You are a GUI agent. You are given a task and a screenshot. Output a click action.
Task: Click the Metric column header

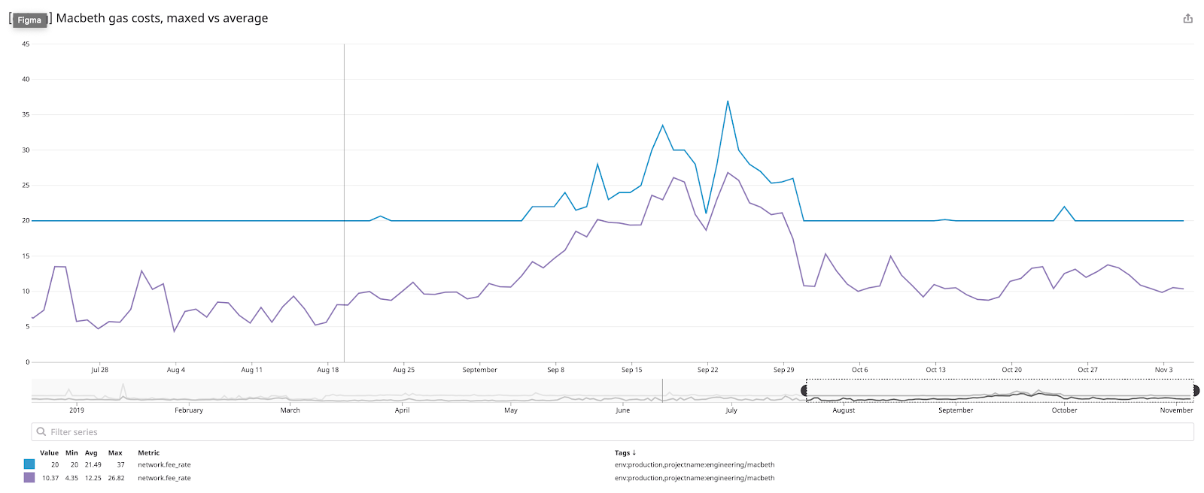tap(149, 453)
